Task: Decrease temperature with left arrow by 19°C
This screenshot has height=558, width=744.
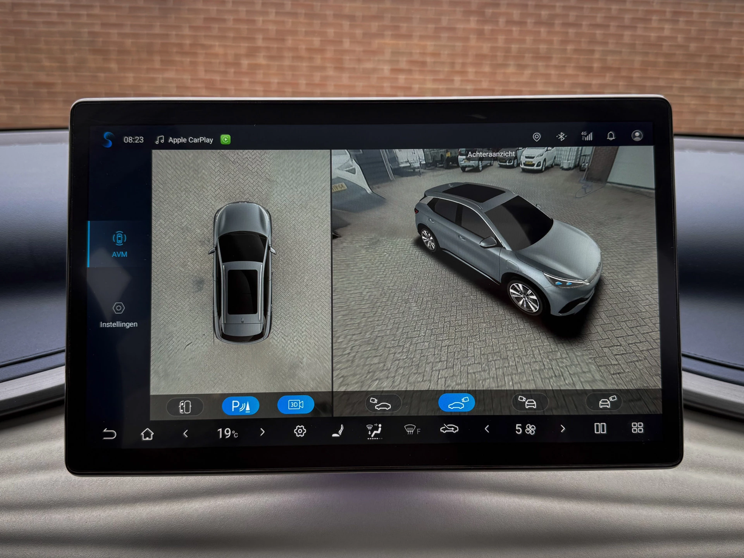Action: [x=186, y=433]
